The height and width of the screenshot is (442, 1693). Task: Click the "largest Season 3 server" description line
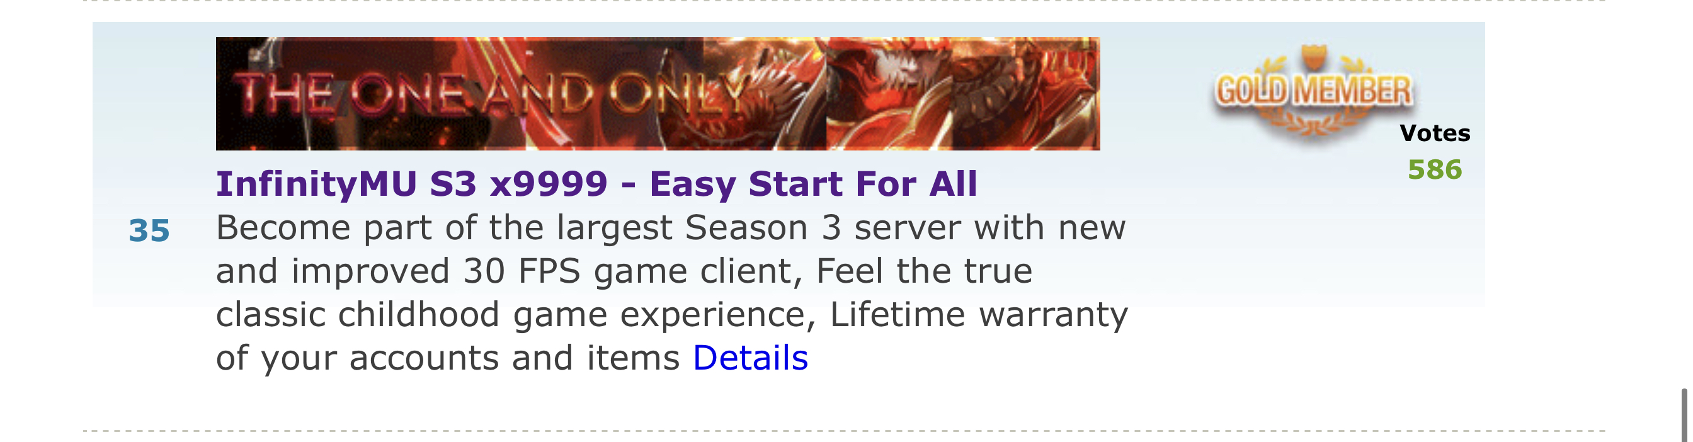coord(671,229)
